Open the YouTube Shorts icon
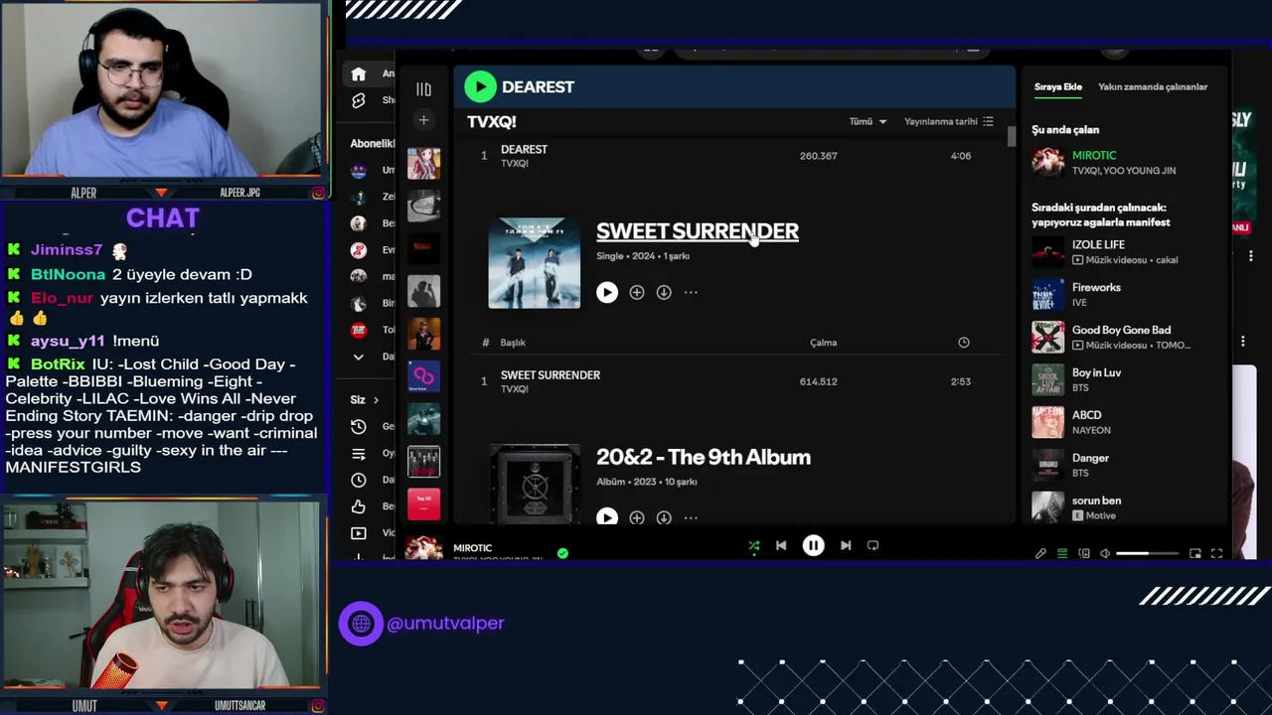 [x=359, y=100]
